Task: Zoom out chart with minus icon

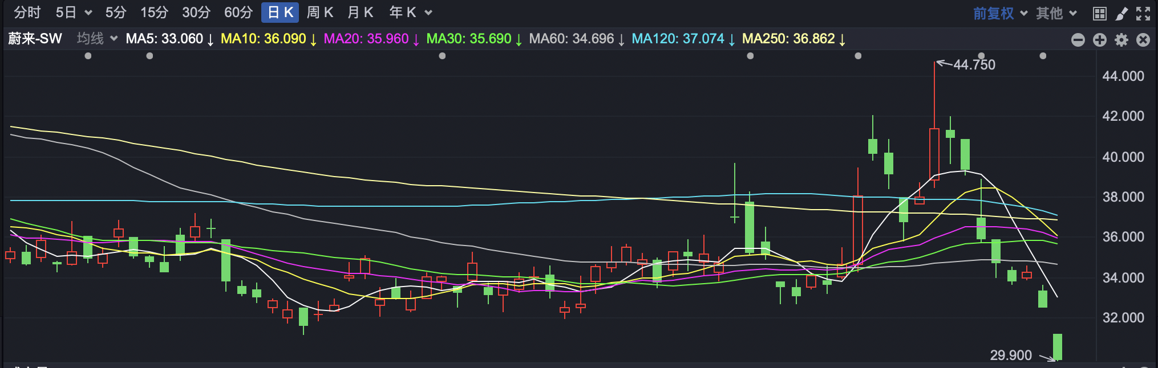Action: tap(1078, 39)
